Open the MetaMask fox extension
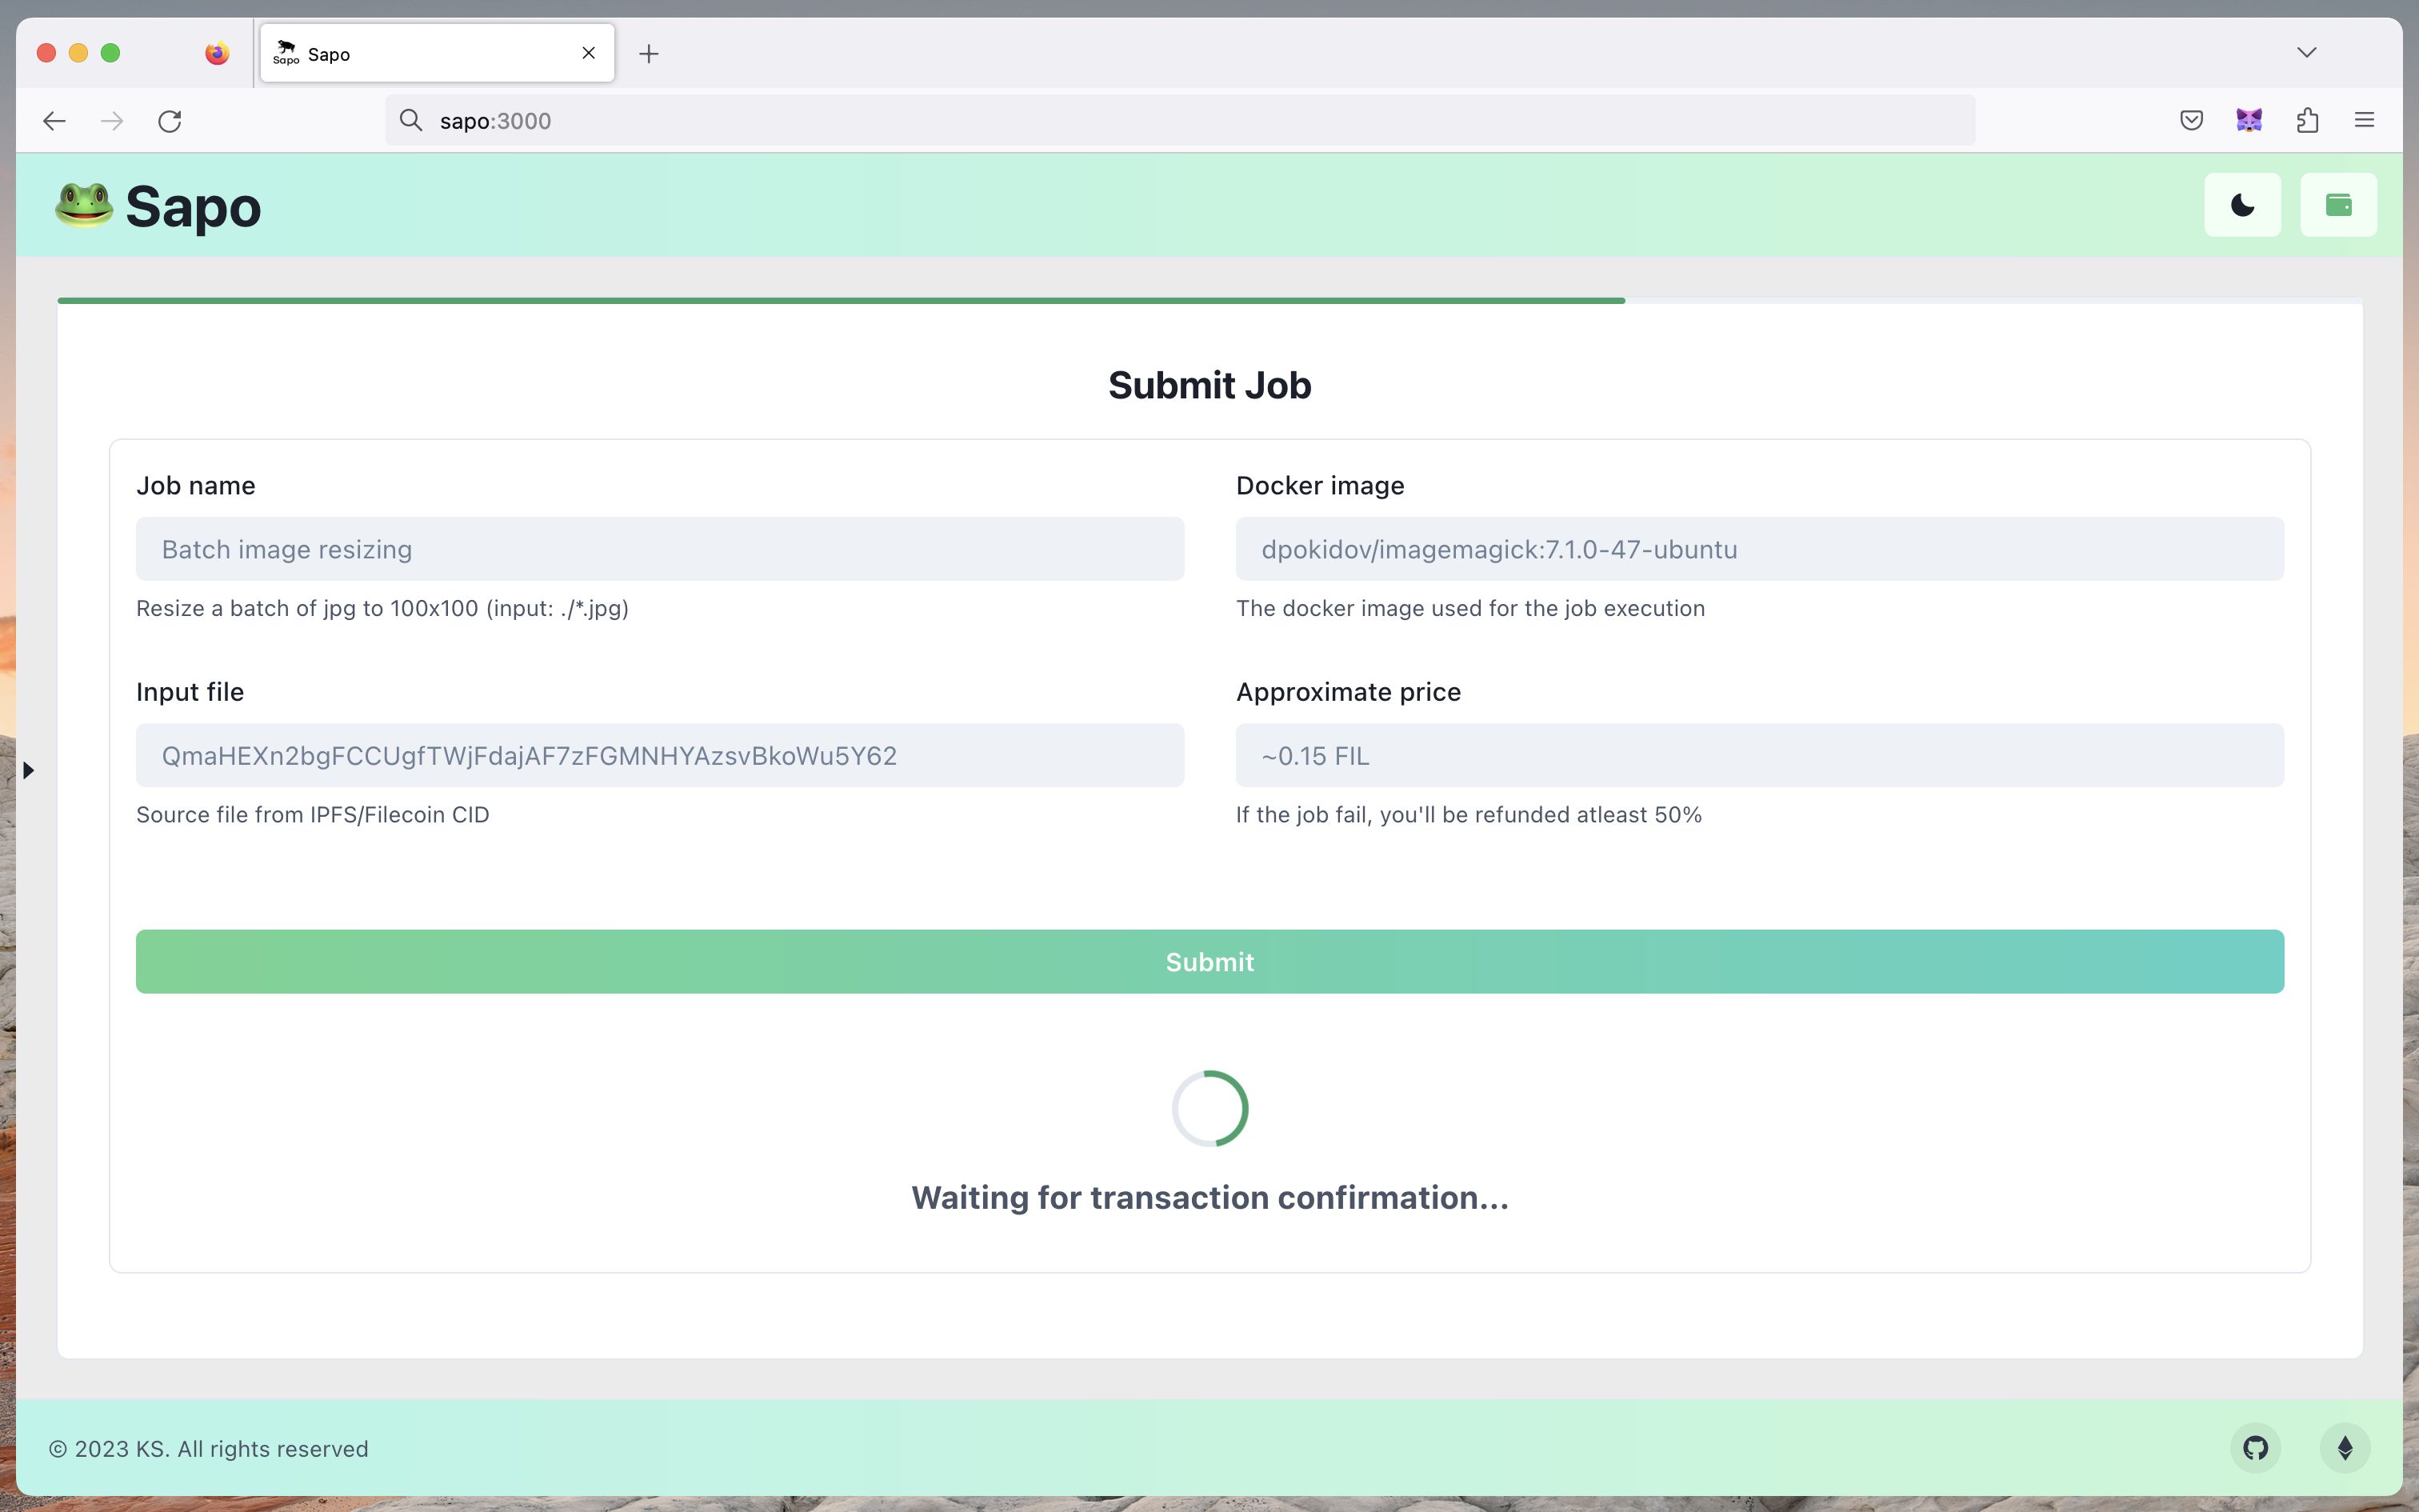Screen dimensions: 2419x1512 click(x=2249, y=121)
